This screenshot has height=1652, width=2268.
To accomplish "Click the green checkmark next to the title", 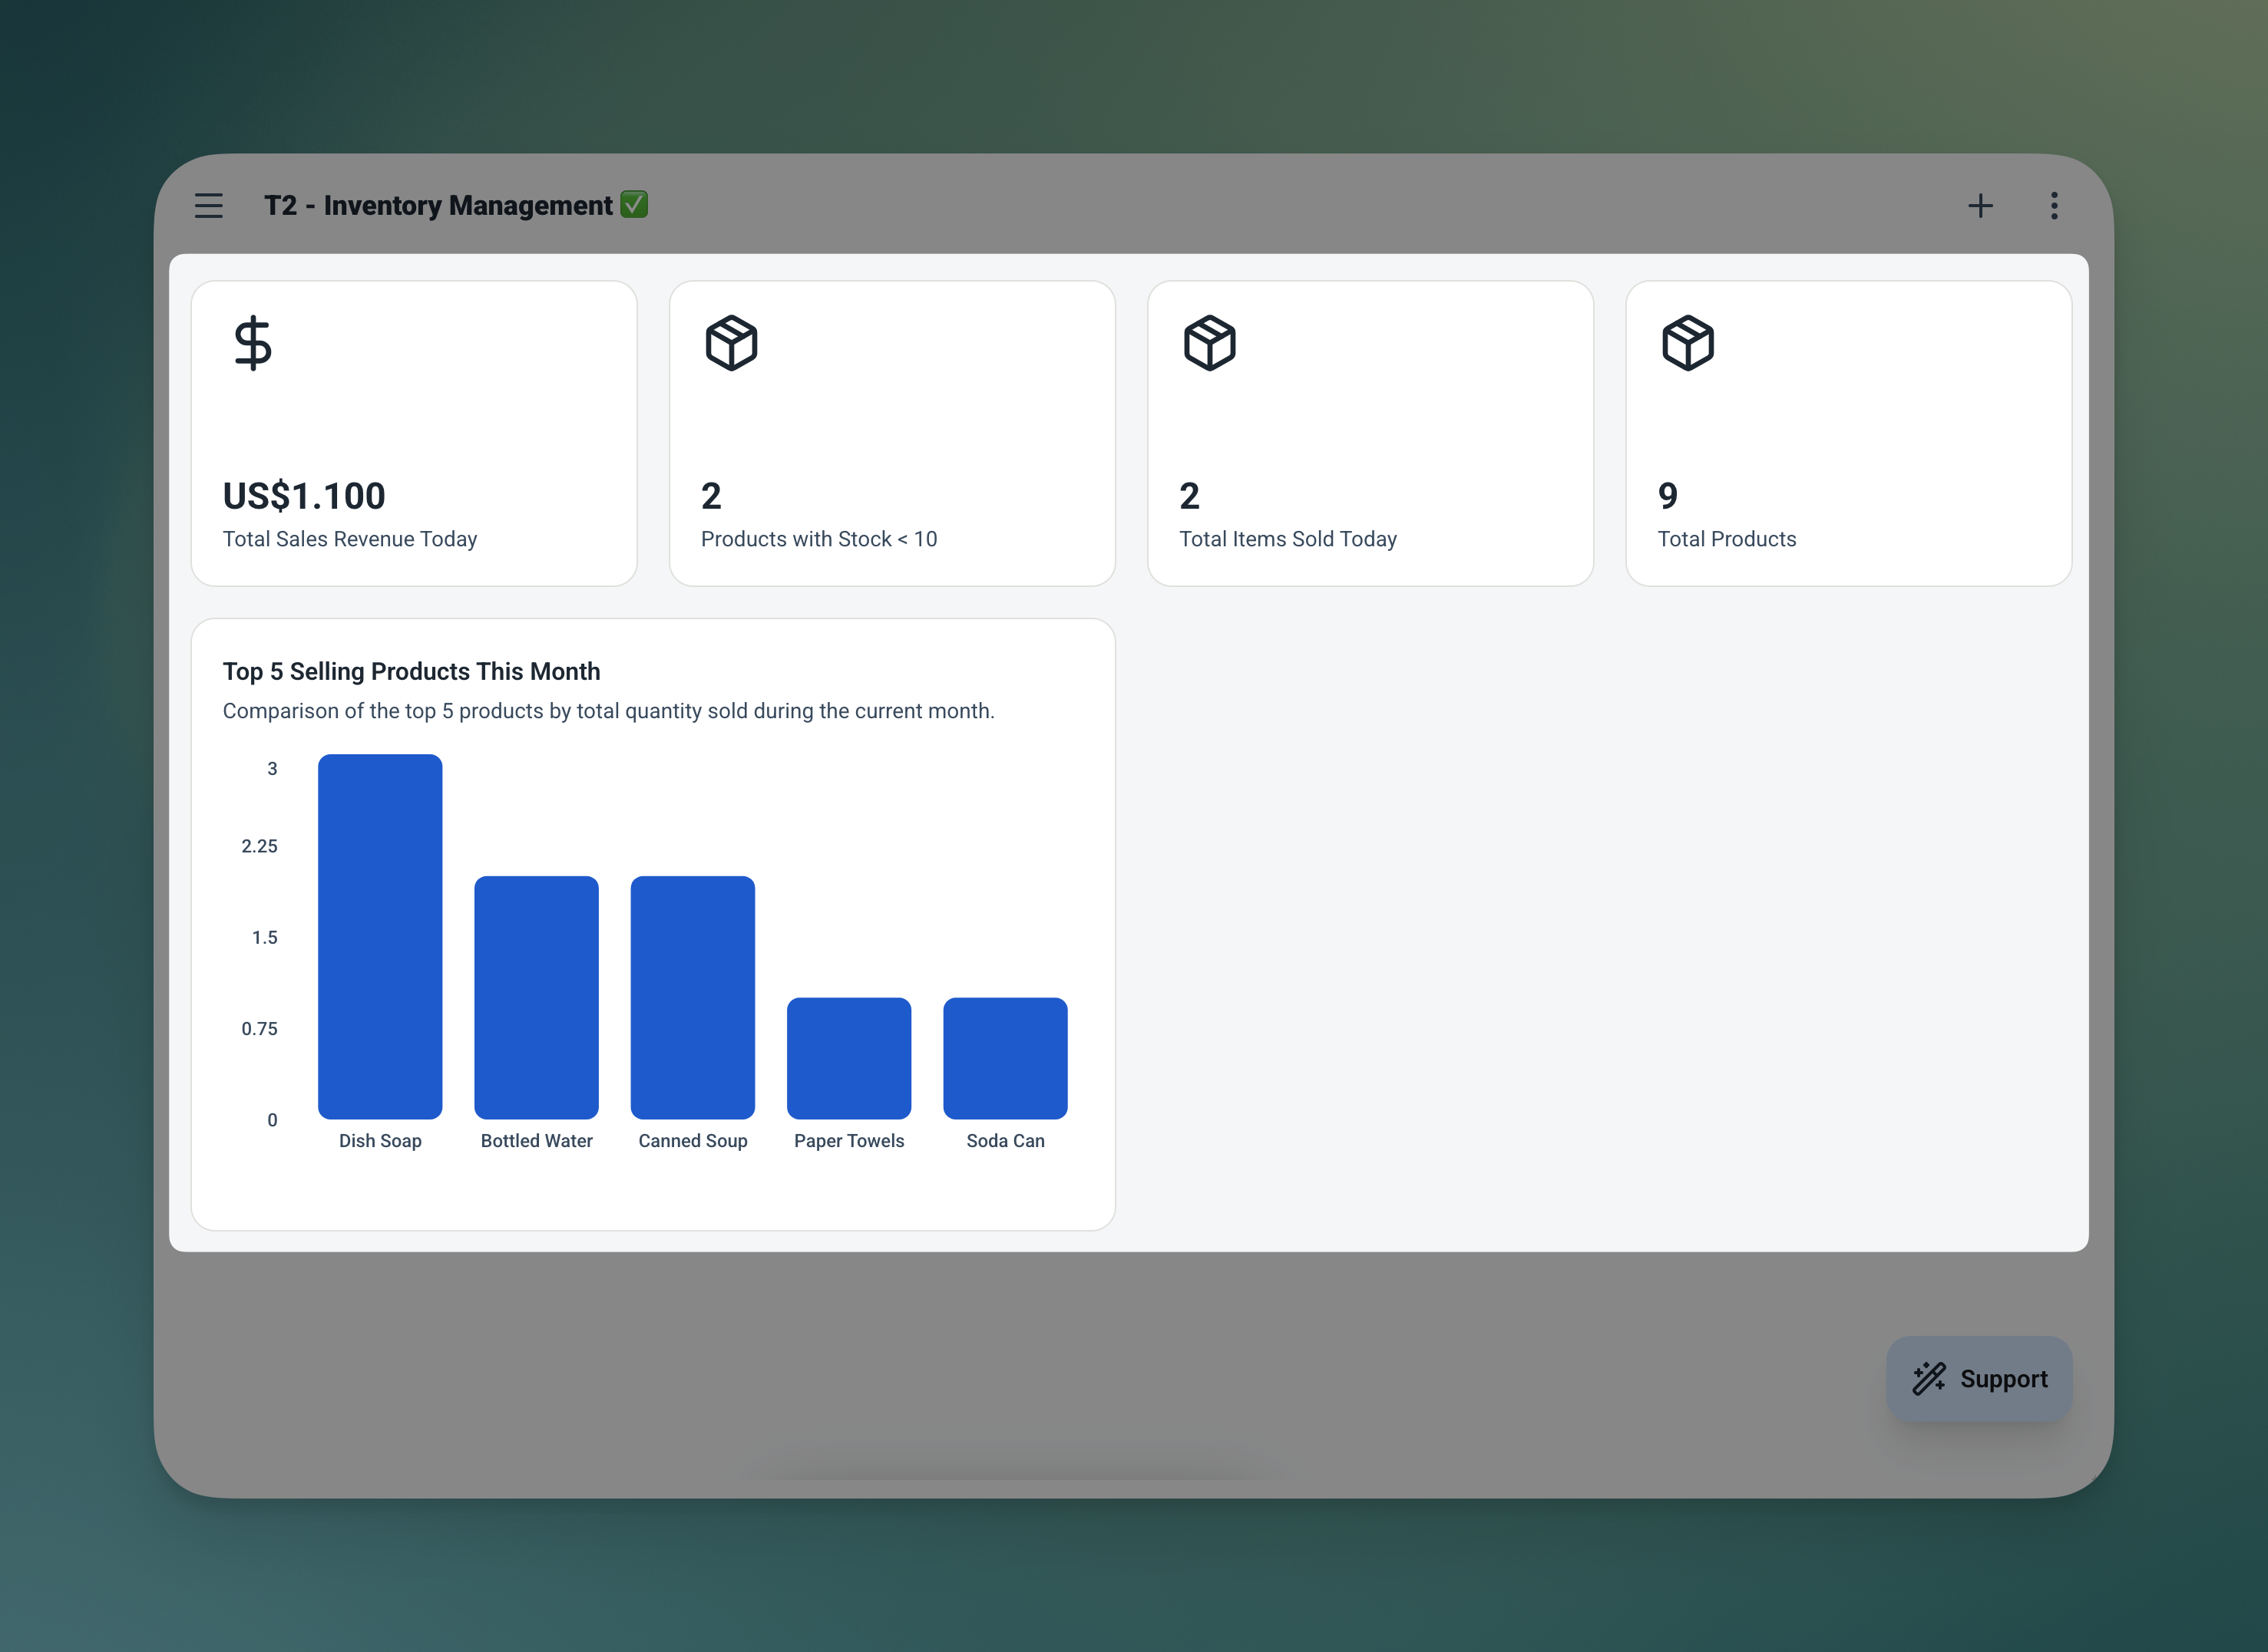I will pyautogui.click(x=635, y=205).
